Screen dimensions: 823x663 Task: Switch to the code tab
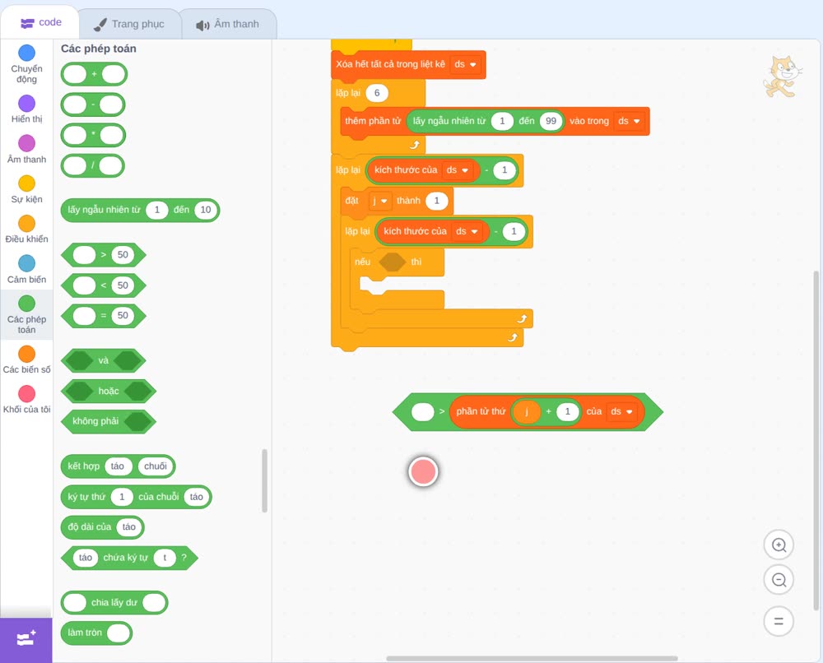point(40,22)
